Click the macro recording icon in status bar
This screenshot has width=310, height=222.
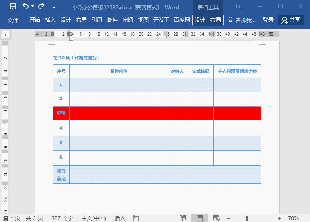coord(136,218)
